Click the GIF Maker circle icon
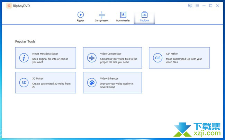The width and height of the screenshot is (225, 140). coord(157,58)
